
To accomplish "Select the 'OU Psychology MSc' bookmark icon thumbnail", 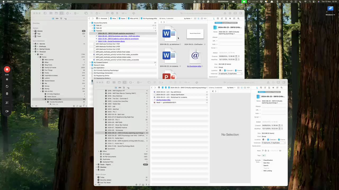I will 195,55.
